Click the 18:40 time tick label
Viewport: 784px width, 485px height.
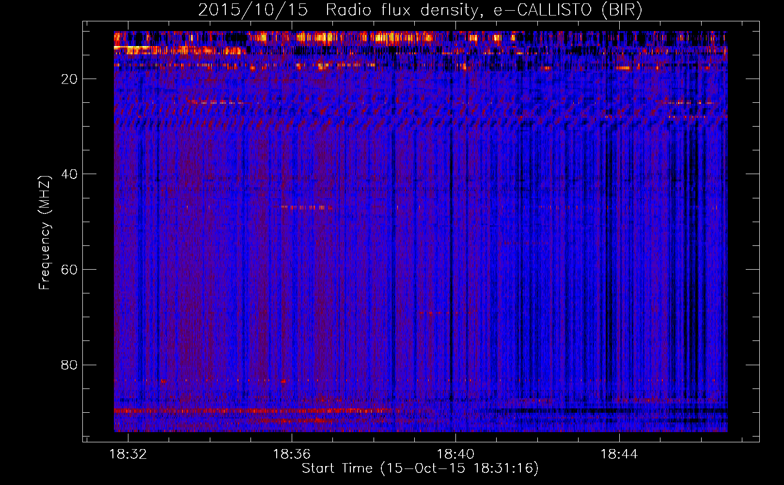click(455, 454)
